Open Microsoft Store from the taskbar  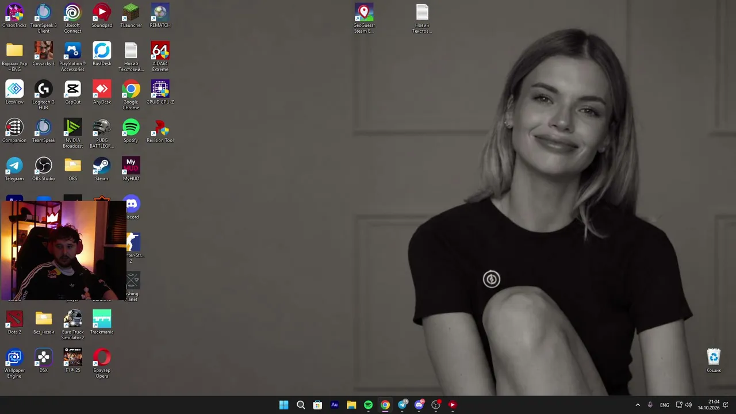click(317, 405)
